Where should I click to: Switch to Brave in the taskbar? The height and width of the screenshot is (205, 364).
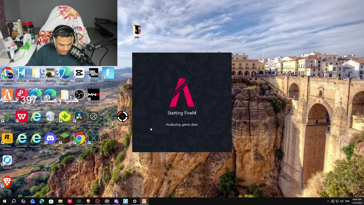(88, 201)
